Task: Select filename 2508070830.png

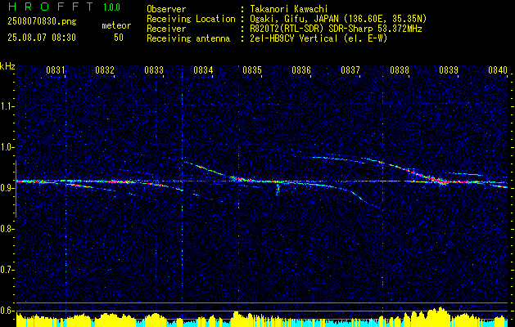Action: [x=42, y=22]
